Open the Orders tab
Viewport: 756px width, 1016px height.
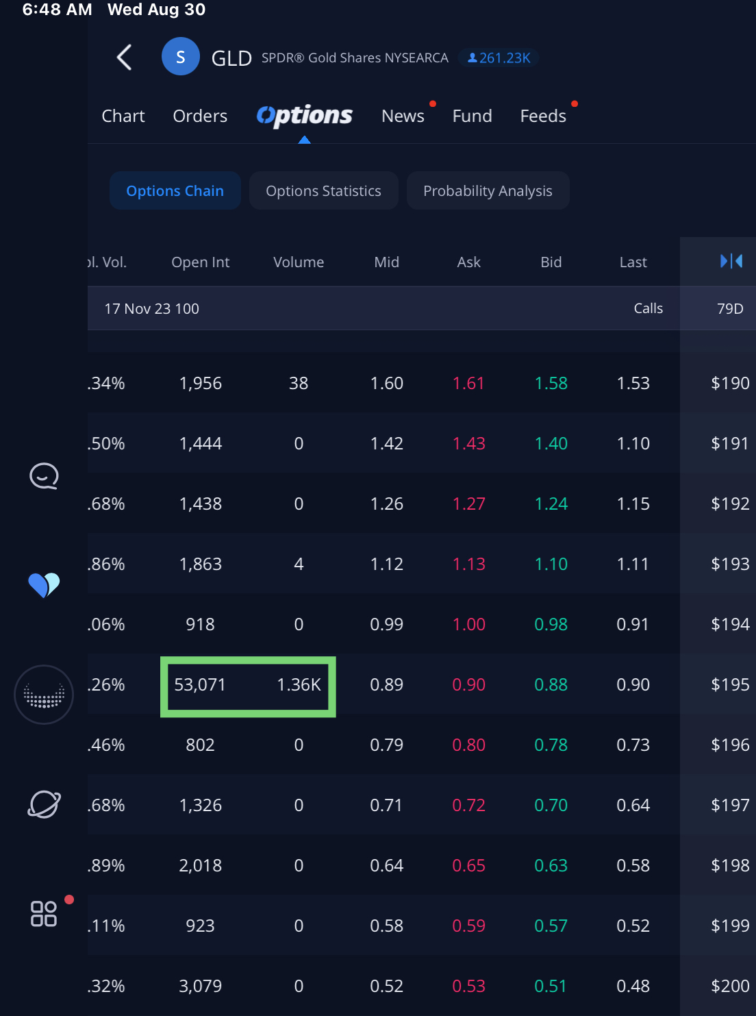coord(200,116)
